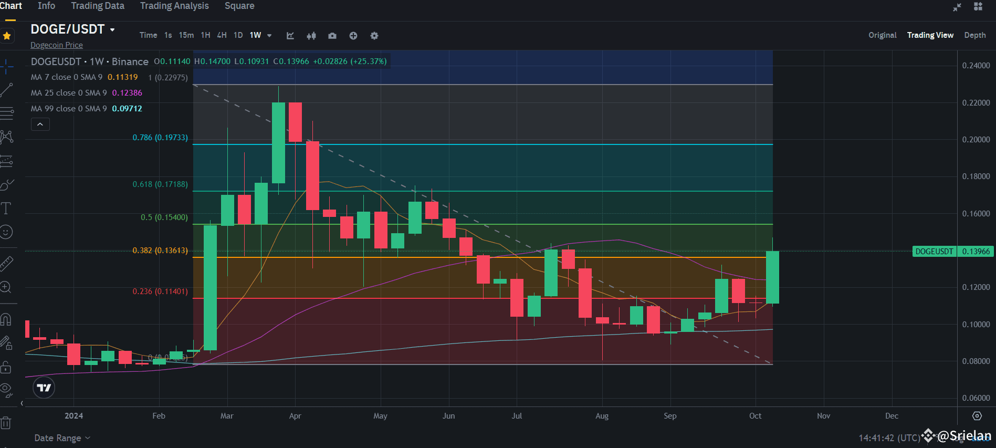Viewport: 996px width, 448px height.
Task: Switch to Original chart view
Action: pyautogui.click(x=883, y=35)
